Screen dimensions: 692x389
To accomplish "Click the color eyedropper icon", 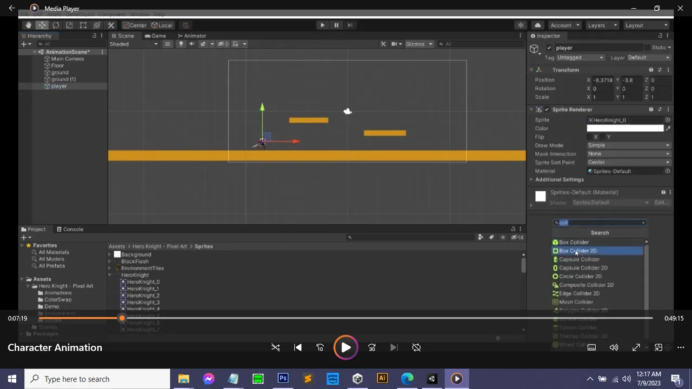I will 668,129.
